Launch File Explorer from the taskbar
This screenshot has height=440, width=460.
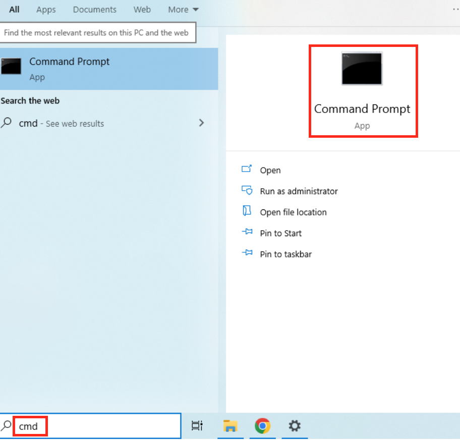[x=231, y=426]
